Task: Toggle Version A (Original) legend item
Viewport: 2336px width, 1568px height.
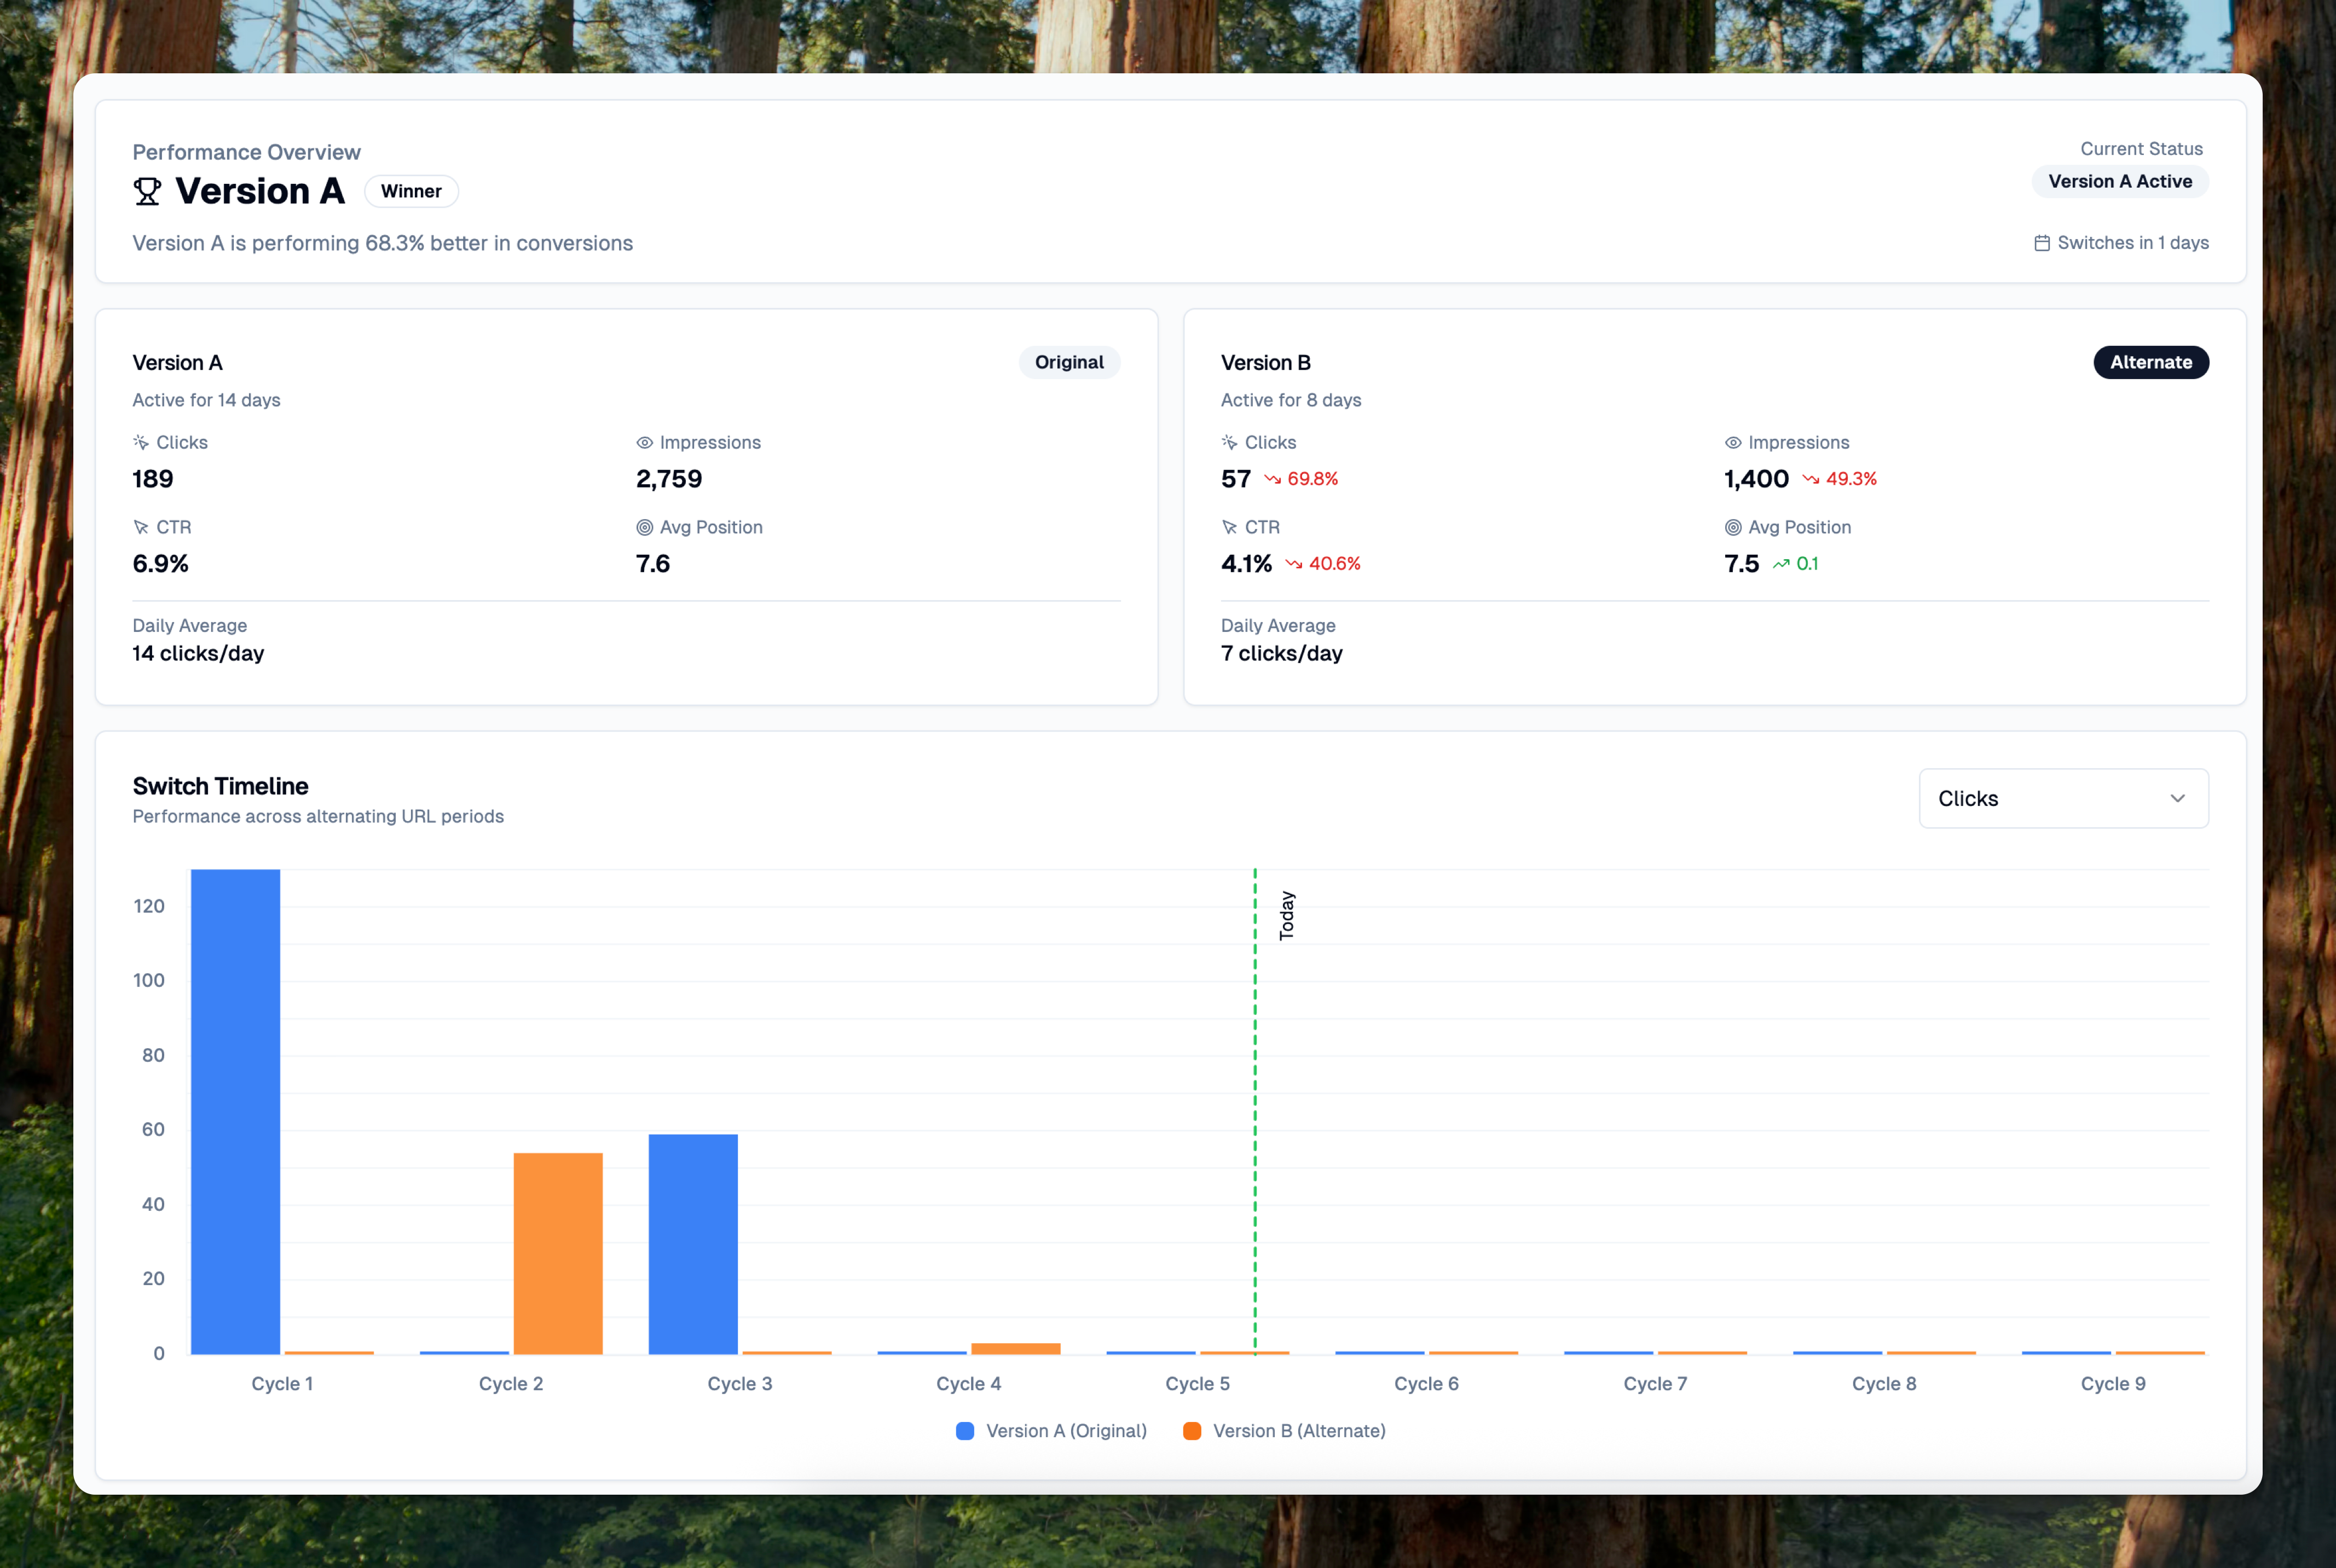Action: (1051, 1431)
